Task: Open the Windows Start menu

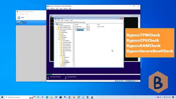Action: coord(2,97)
